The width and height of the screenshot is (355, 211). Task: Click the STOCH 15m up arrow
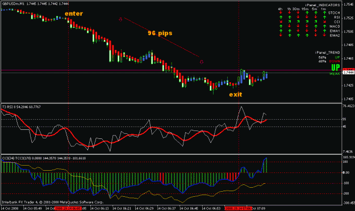pyautogui.click(x=307, y=12)
